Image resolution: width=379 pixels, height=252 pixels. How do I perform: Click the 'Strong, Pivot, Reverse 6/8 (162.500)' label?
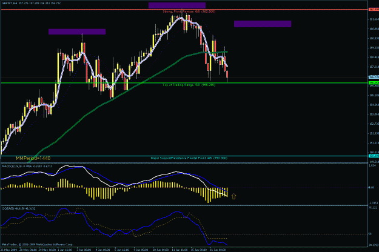189,12
